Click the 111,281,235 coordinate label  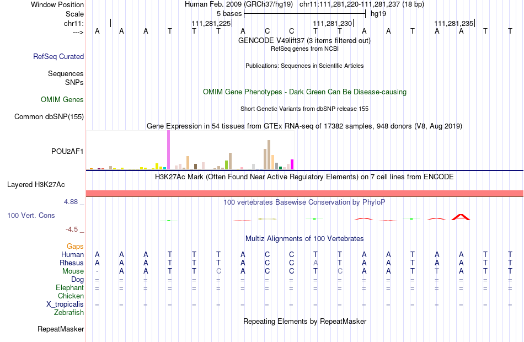[454, 23]
